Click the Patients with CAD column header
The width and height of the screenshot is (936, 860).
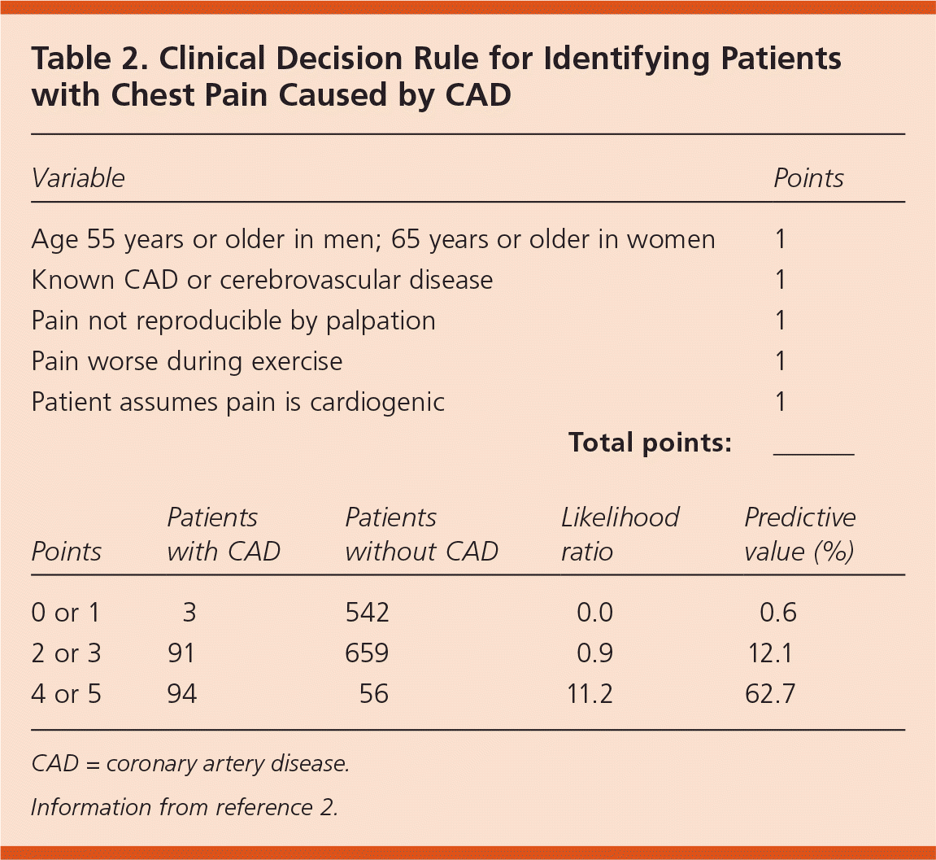pyautogui.click(x=223, y=534)
